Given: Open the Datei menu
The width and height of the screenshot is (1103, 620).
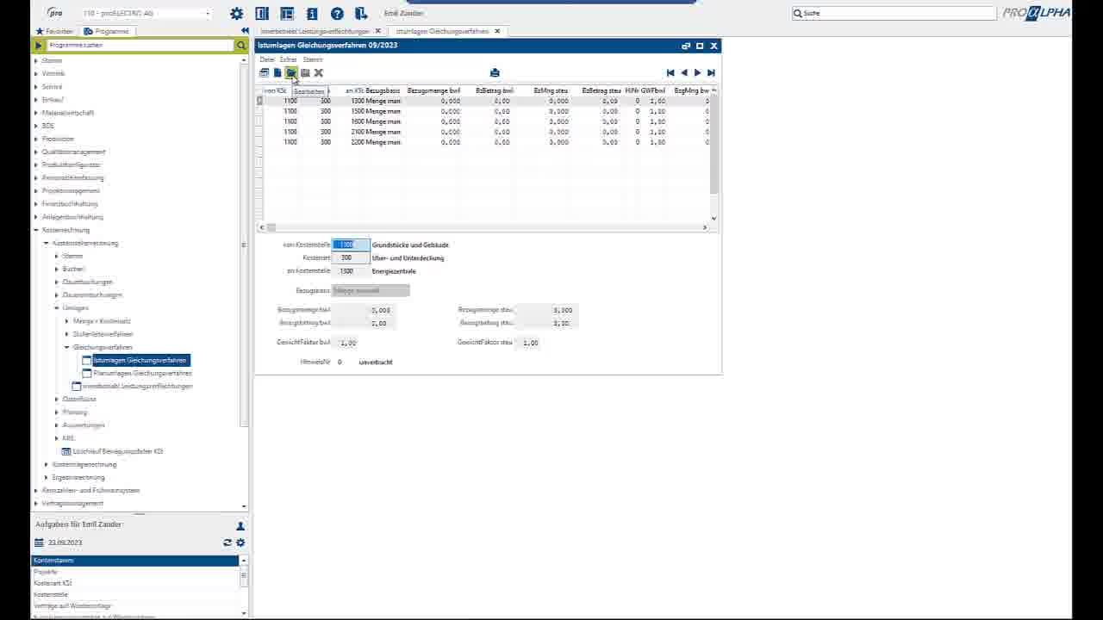Looking at the screenshot, I should click(x=267, y=59).
